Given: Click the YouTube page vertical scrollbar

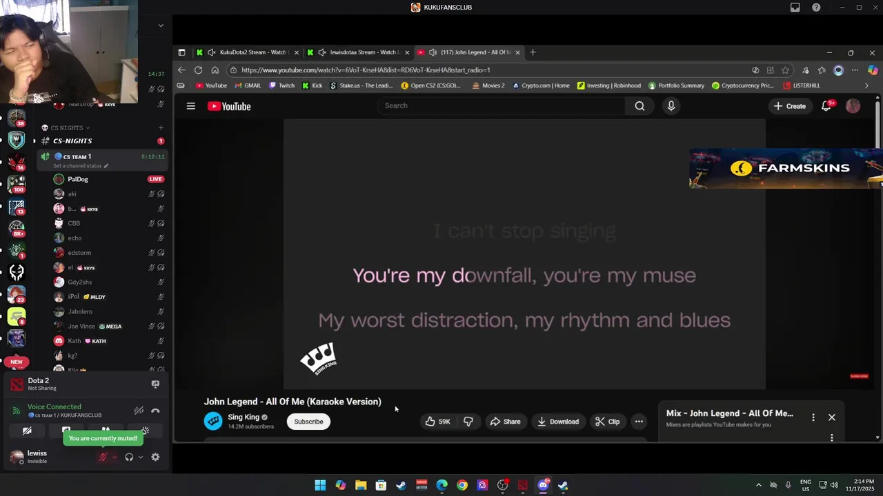Looking at the screenshot, I should click(877, 124).
